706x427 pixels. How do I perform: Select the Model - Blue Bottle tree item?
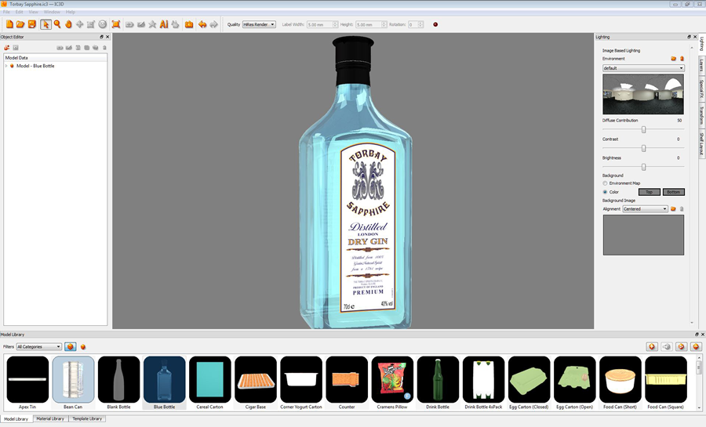pyautogui.click(x=35, y=66)
